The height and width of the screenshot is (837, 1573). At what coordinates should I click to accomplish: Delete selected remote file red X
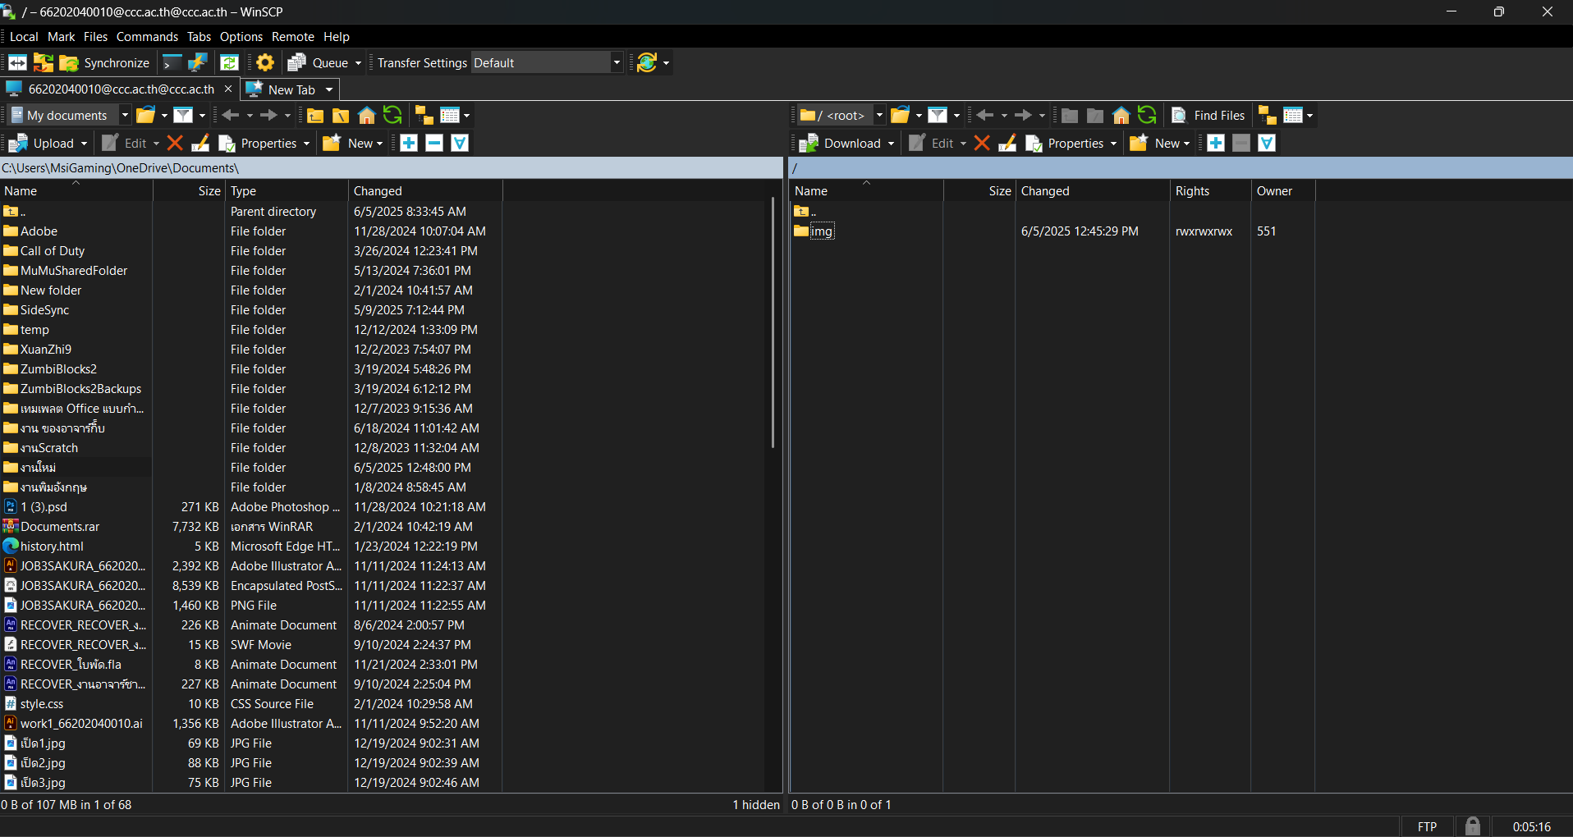tap(982, 143)
